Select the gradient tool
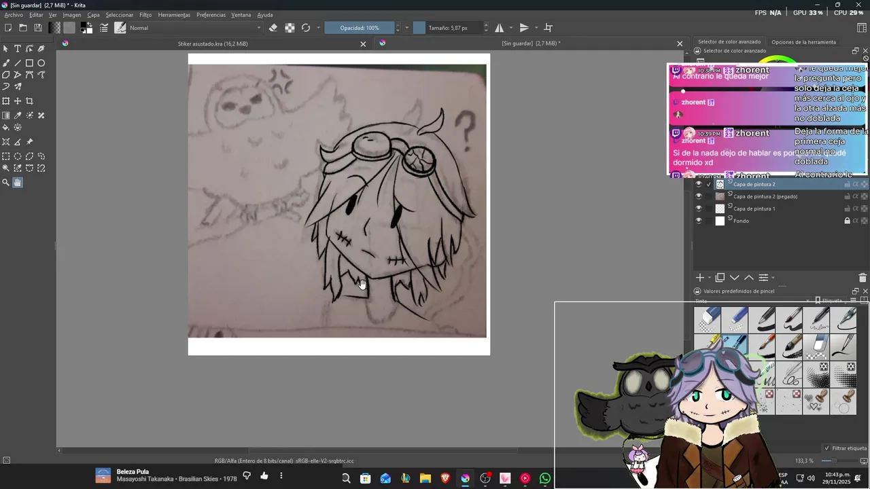Screen dimensions: 870x489 pyautogui.click(x=6, y=115)
